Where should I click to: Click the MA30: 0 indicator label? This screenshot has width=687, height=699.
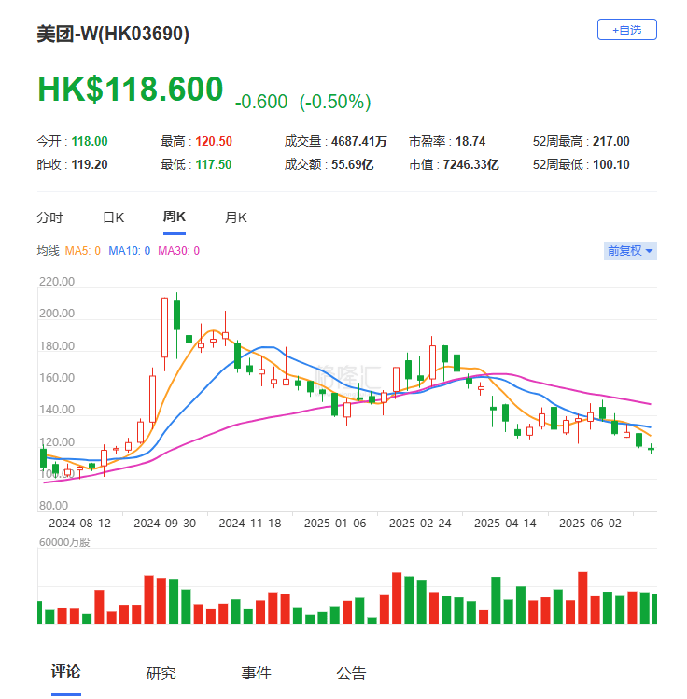[179, 251]
